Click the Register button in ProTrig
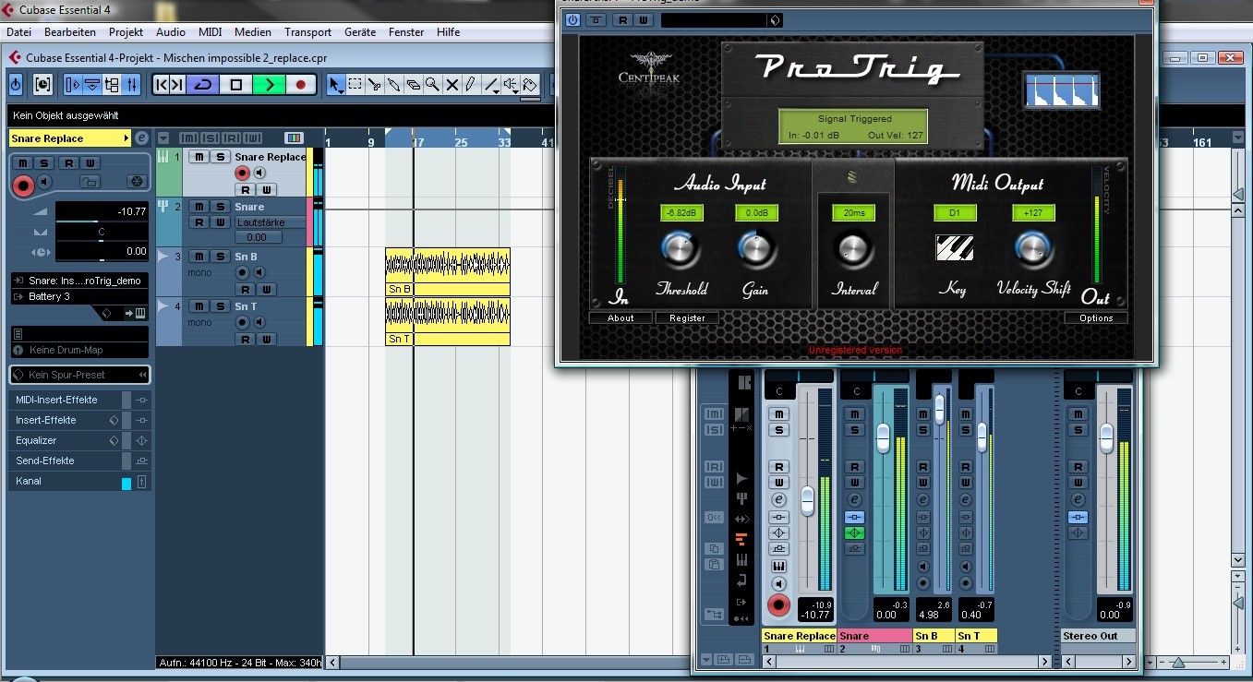Viewport: 1253px width, 682px height. [x=687, y=317]
